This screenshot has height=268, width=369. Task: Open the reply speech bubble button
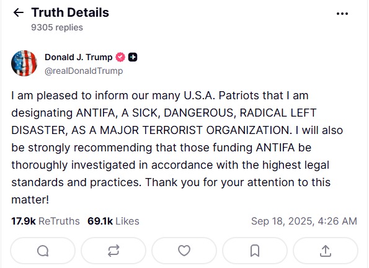pyautogui.click(x=43, y=251)
